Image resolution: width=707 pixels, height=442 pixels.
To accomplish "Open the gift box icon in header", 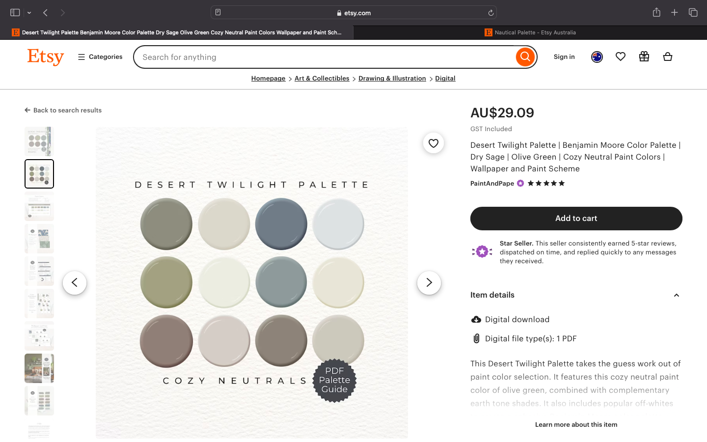I will point(644,57).
